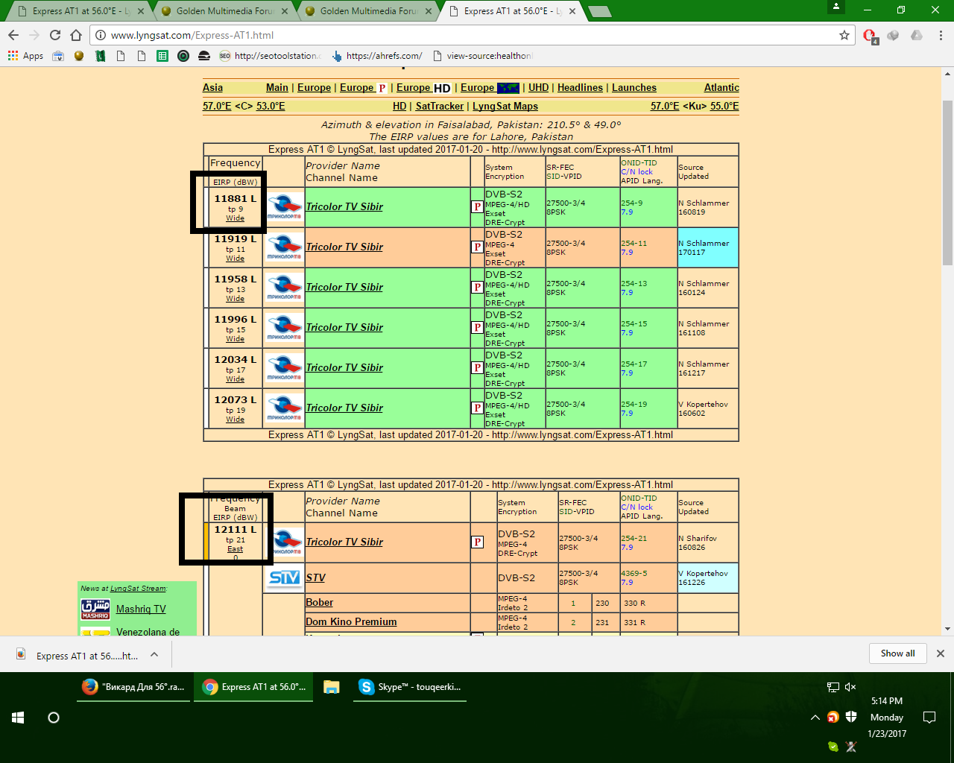954x763 pixels.
Task: Click the Wide beam link under 12034 L
Action: click(236, 379)
